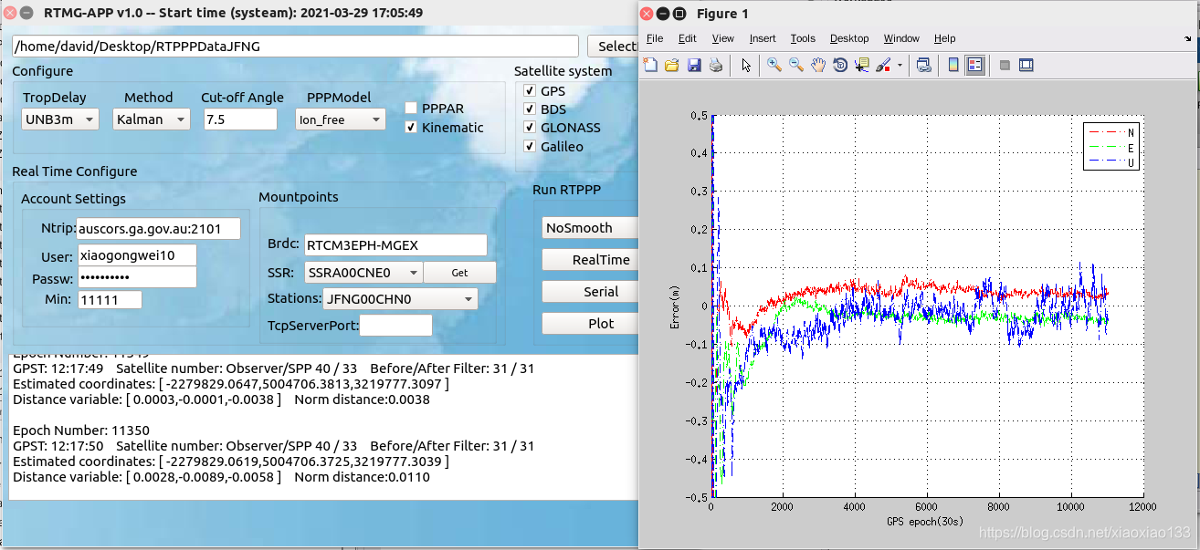Screen dimensions: 1200x550
Task: Uncheck the Kinematic checkbox
Action: [411, 128]
